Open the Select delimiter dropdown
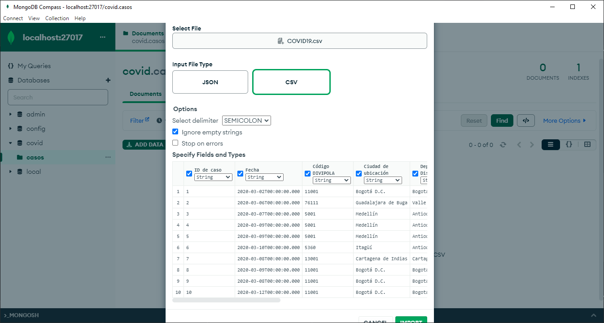The height and width of the screenshot is (323, 604). pyautogui.click(x=246, y=120)
